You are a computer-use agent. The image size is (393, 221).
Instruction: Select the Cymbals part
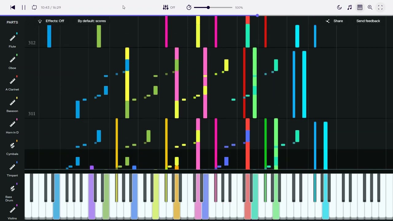click(x=12, y=148)
